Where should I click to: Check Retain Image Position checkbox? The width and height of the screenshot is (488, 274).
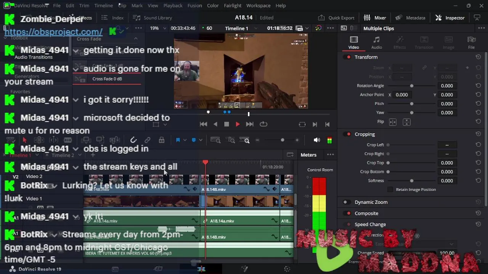tap(390, 190)
